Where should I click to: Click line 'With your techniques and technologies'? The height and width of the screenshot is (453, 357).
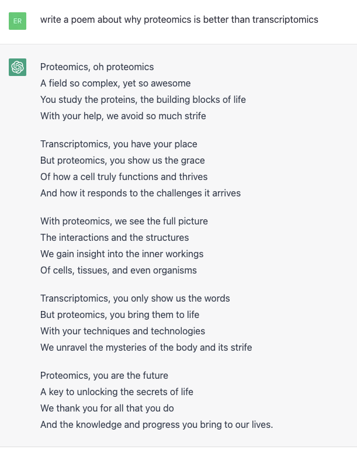(123, 331)
